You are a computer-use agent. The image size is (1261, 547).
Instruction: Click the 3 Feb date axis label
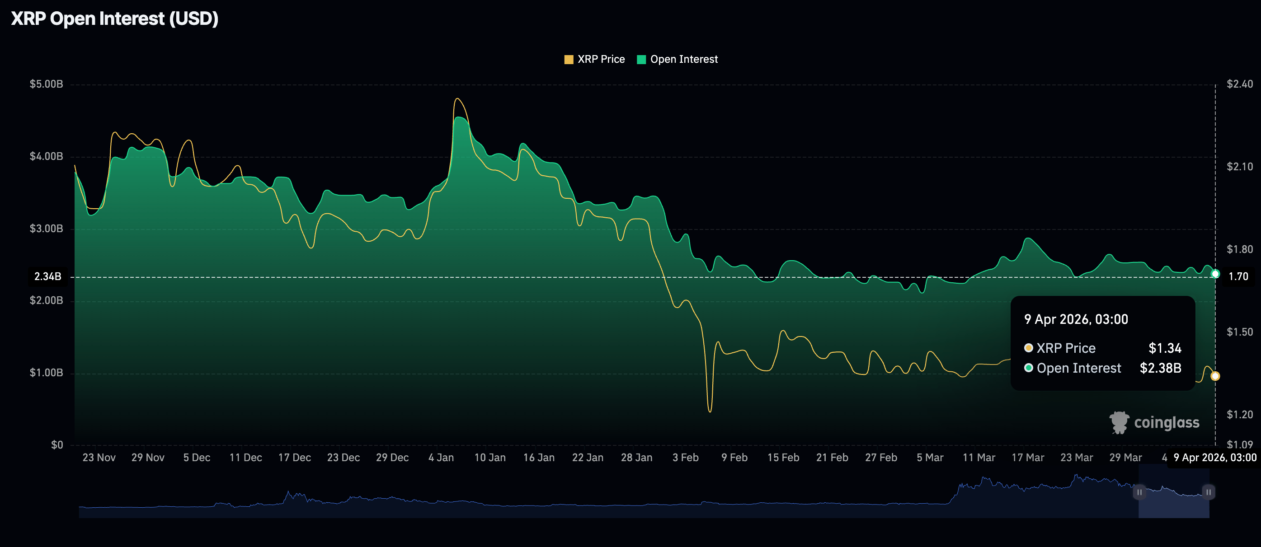pyautogui.click(x=685, y=458)
